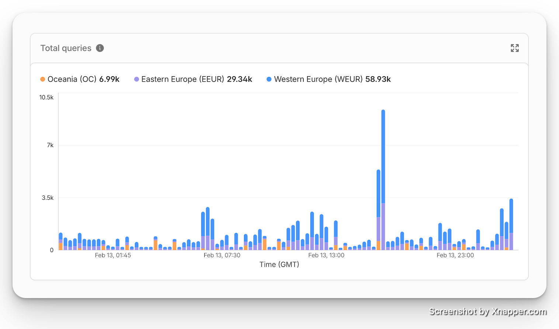The height and width of the screenshot is (329, 559).
Task: Click the Feb 13, 23:00 axis label
Action: tap(455, 255)
